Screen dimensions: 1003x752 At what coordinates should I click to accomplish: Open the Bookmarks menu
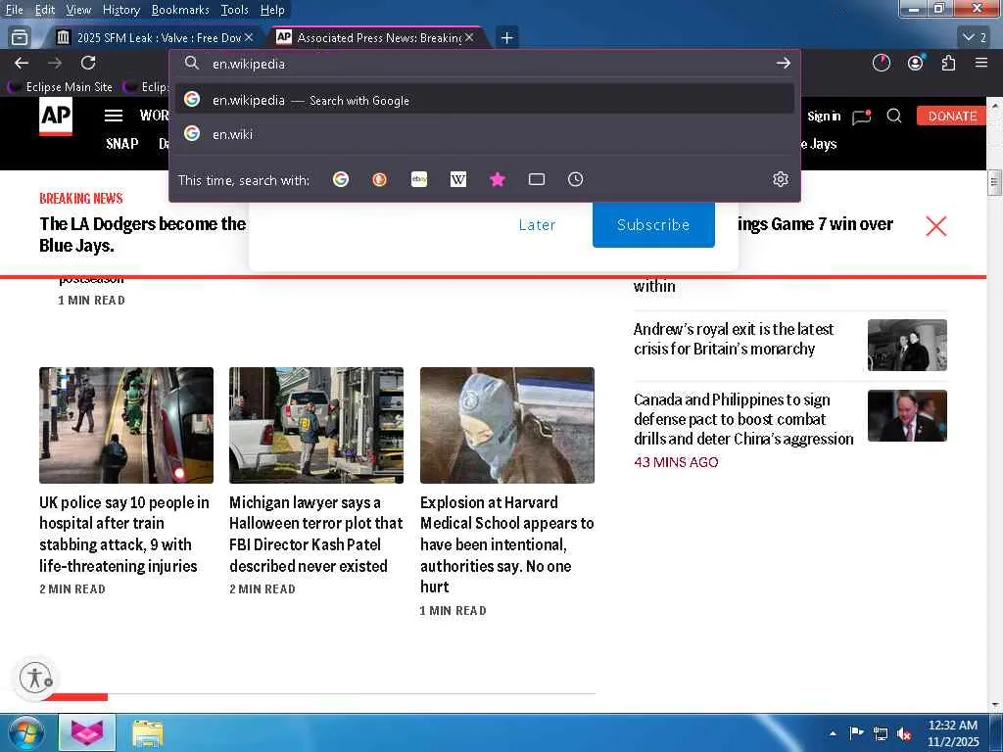180,10
